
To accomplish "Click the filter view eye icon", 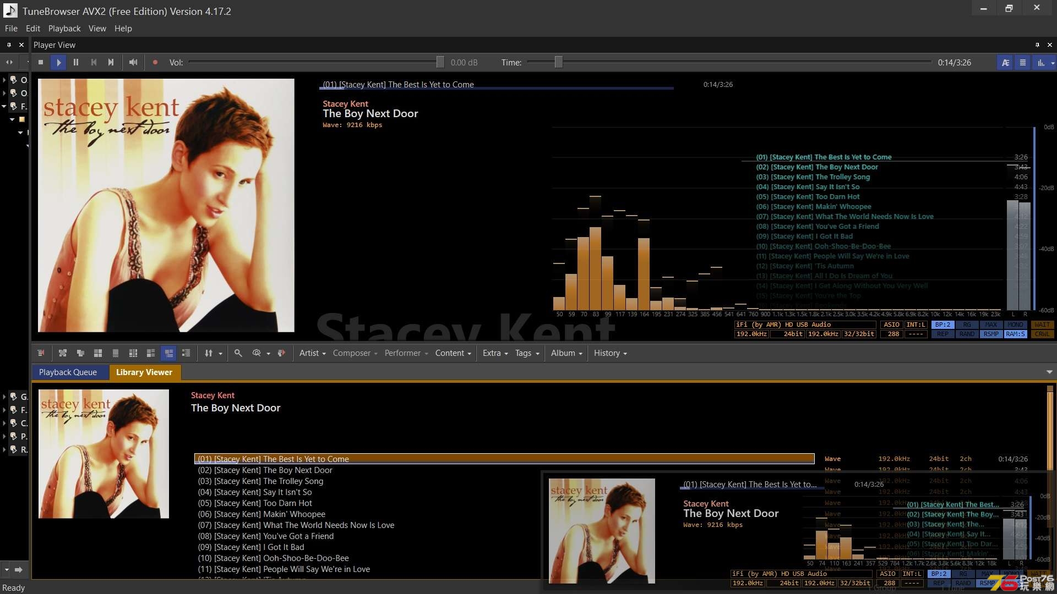I will click(x=257, y=353).
